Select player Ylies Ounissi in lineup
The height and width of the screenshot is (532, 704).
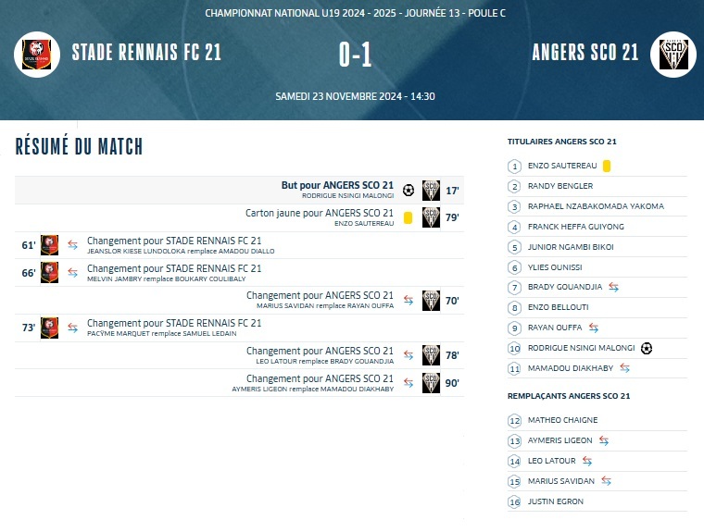(x=555, y=267)
